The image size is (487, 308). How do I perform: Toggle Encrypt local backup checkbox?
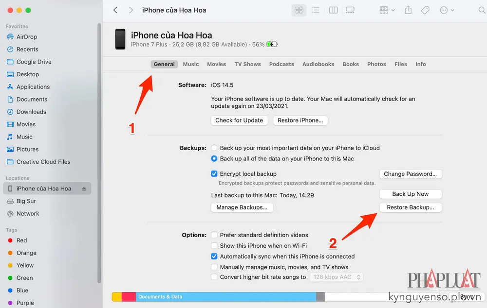click(x=214, y=174)
